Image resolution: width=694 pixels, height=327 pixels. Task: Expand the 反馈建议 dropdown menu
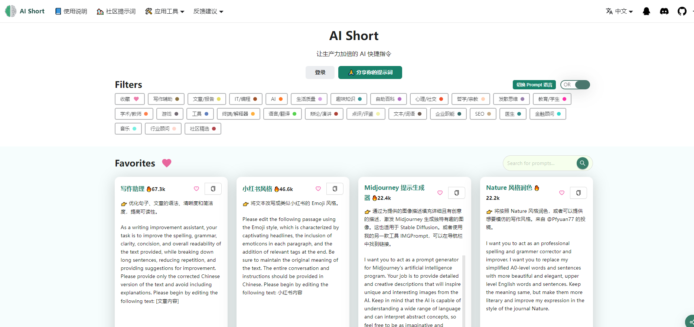point(208,11)
